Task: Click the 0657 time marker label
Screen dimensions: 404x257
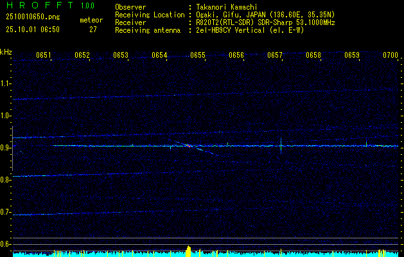Action: 275,55
